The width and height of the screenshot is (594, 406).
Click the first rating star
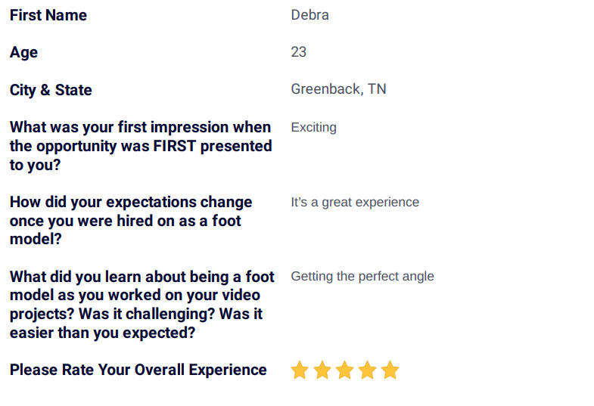(x=300, y=370)
